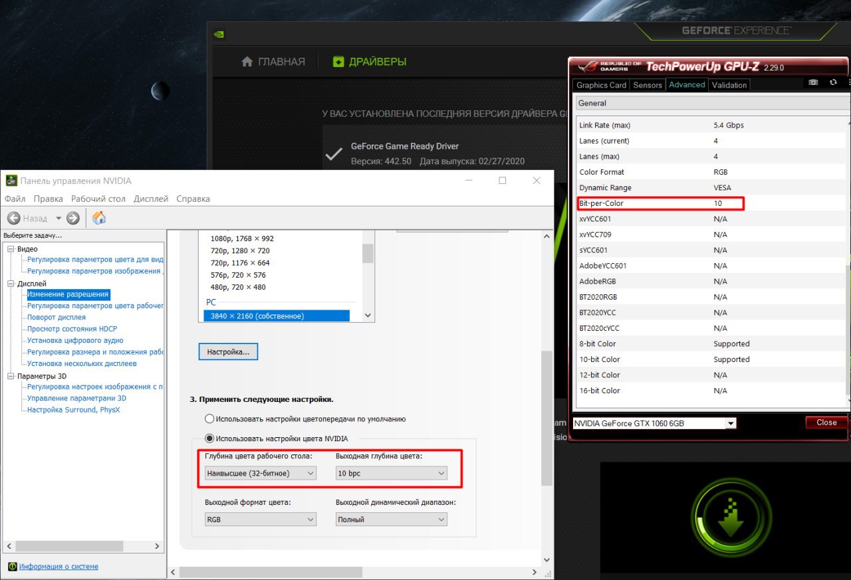Screen dimensions: 851x580
Task: Select use NVIDIA color settings radio
Action: tap(209, 438)
